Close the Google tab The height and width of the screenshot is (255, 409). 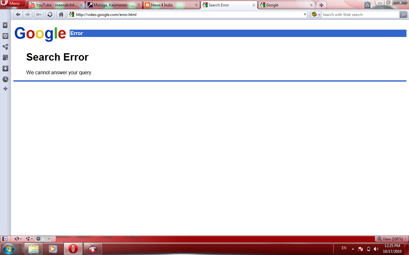311,5
